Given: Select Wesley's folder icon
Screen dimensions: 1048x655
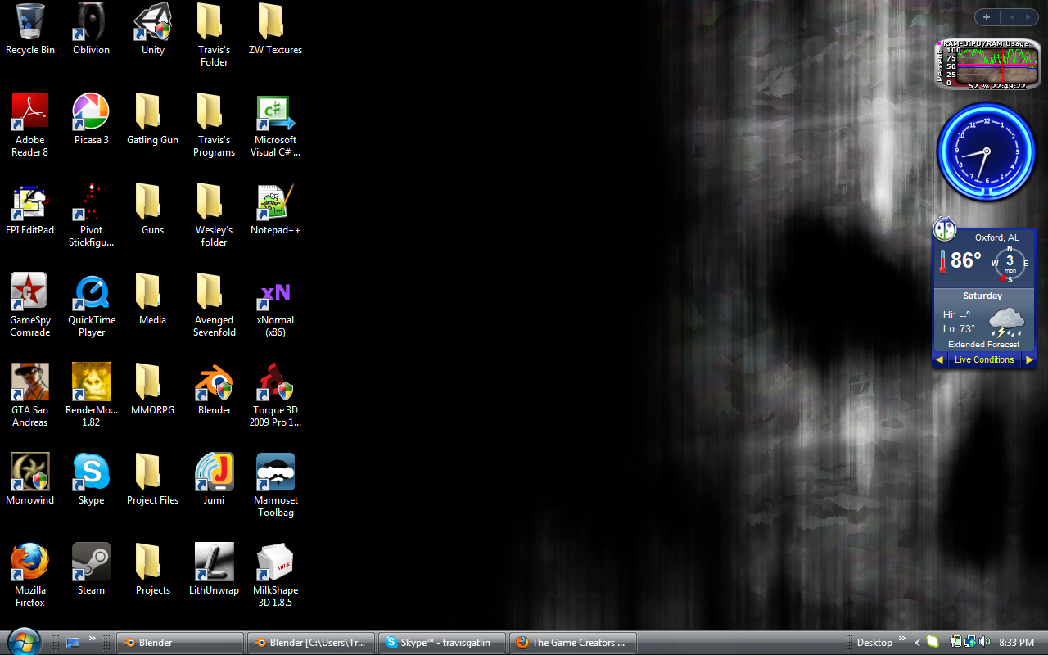Looking at the screenshot, I should [x=214, y=215].
